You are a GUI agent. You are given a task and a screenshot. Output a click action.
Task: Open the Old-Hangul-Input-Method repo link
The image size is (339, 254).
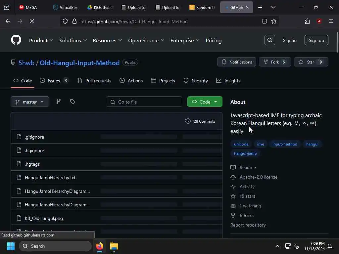(x=79, y=63)
